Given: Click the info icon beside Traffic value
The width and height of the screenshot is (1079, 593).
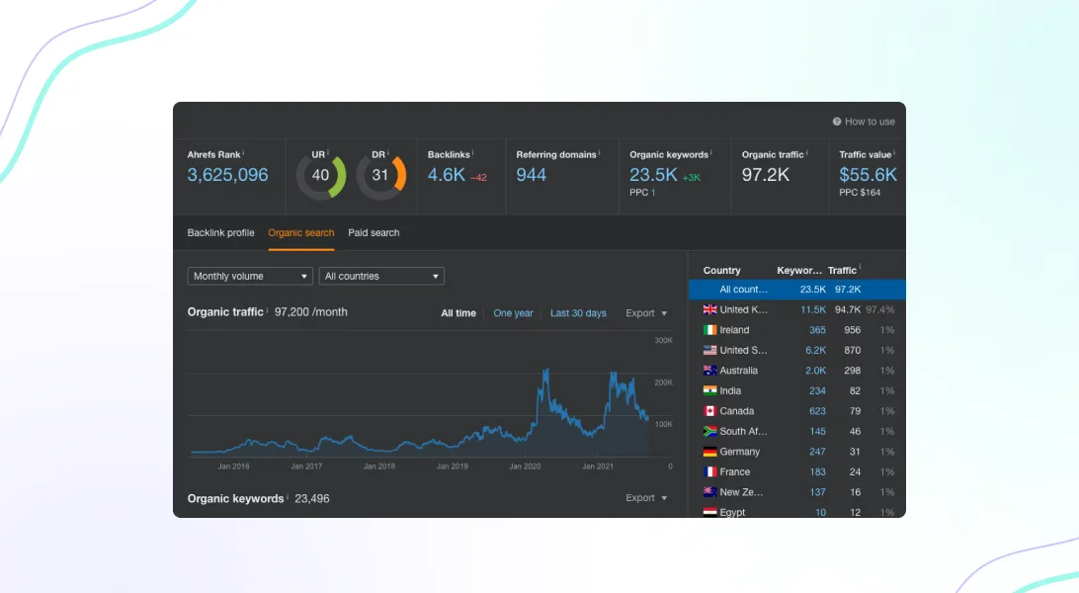Looking at the screenshot, I should [894, 153].
